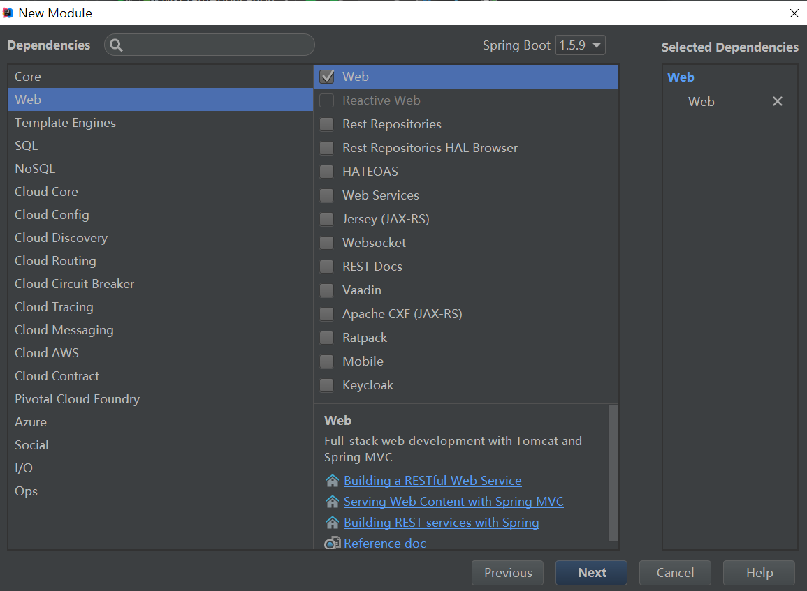The image size is (807, 591).
Task: Click the disabled Reactive Web checkbox
Action: pyautogui.click(x=327, y=100)
